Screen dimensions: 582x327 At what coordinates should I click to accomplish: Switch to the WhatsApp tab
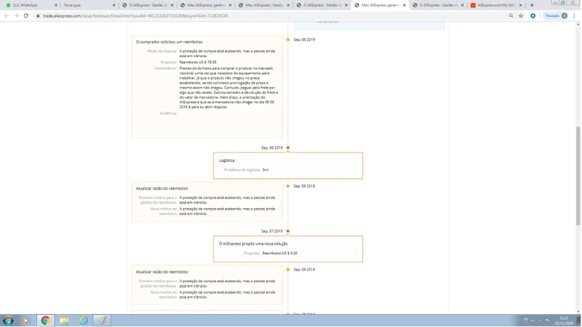tap(31, 5)
